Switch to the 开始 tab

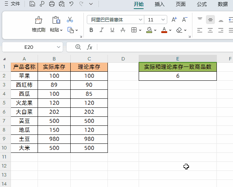139,4
